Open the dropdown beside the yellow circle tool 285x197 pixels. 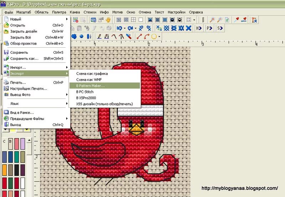[x=159, y=37]
